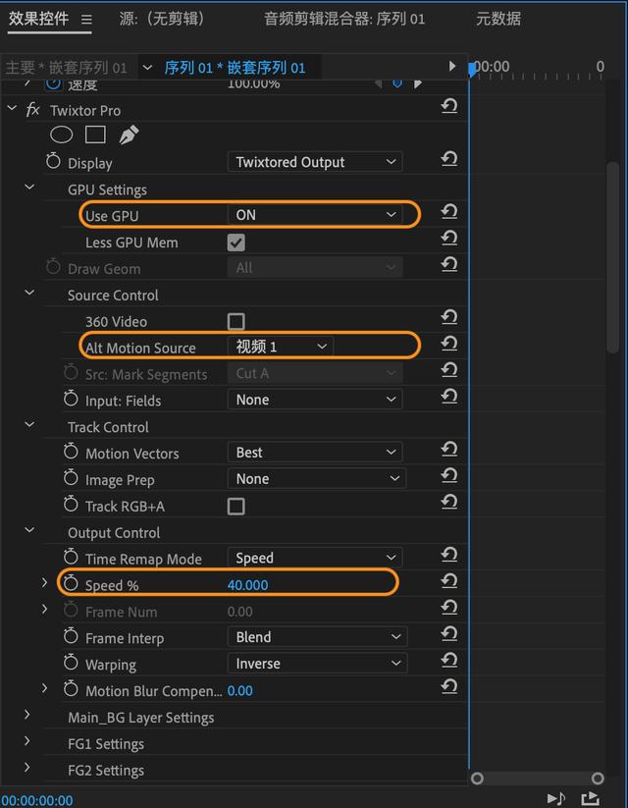Collapse the Twixtor Pro effect
The width and height of the screenshot is (628, 808).
click(x=12, y=108)
